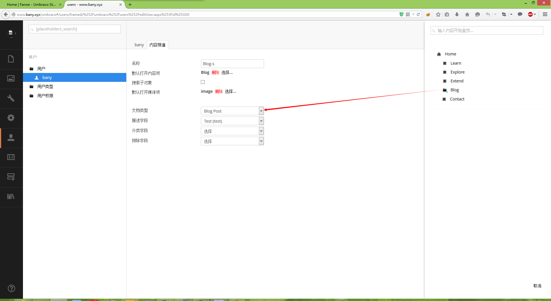The width and height of the screenshot is (551, 301).
Task: Open browser downloads arrow icon
Action: [457, 14]
